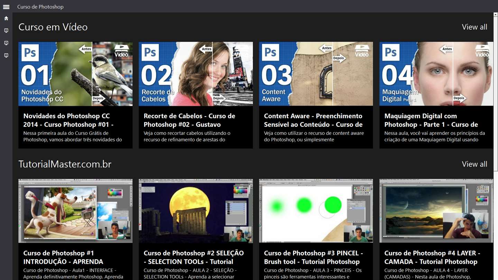The width and height of the screenshot is (498, 280).
Task: Click description 'Veja como recortar cabelos utilizando'
Action: click(x=187, y=137)
